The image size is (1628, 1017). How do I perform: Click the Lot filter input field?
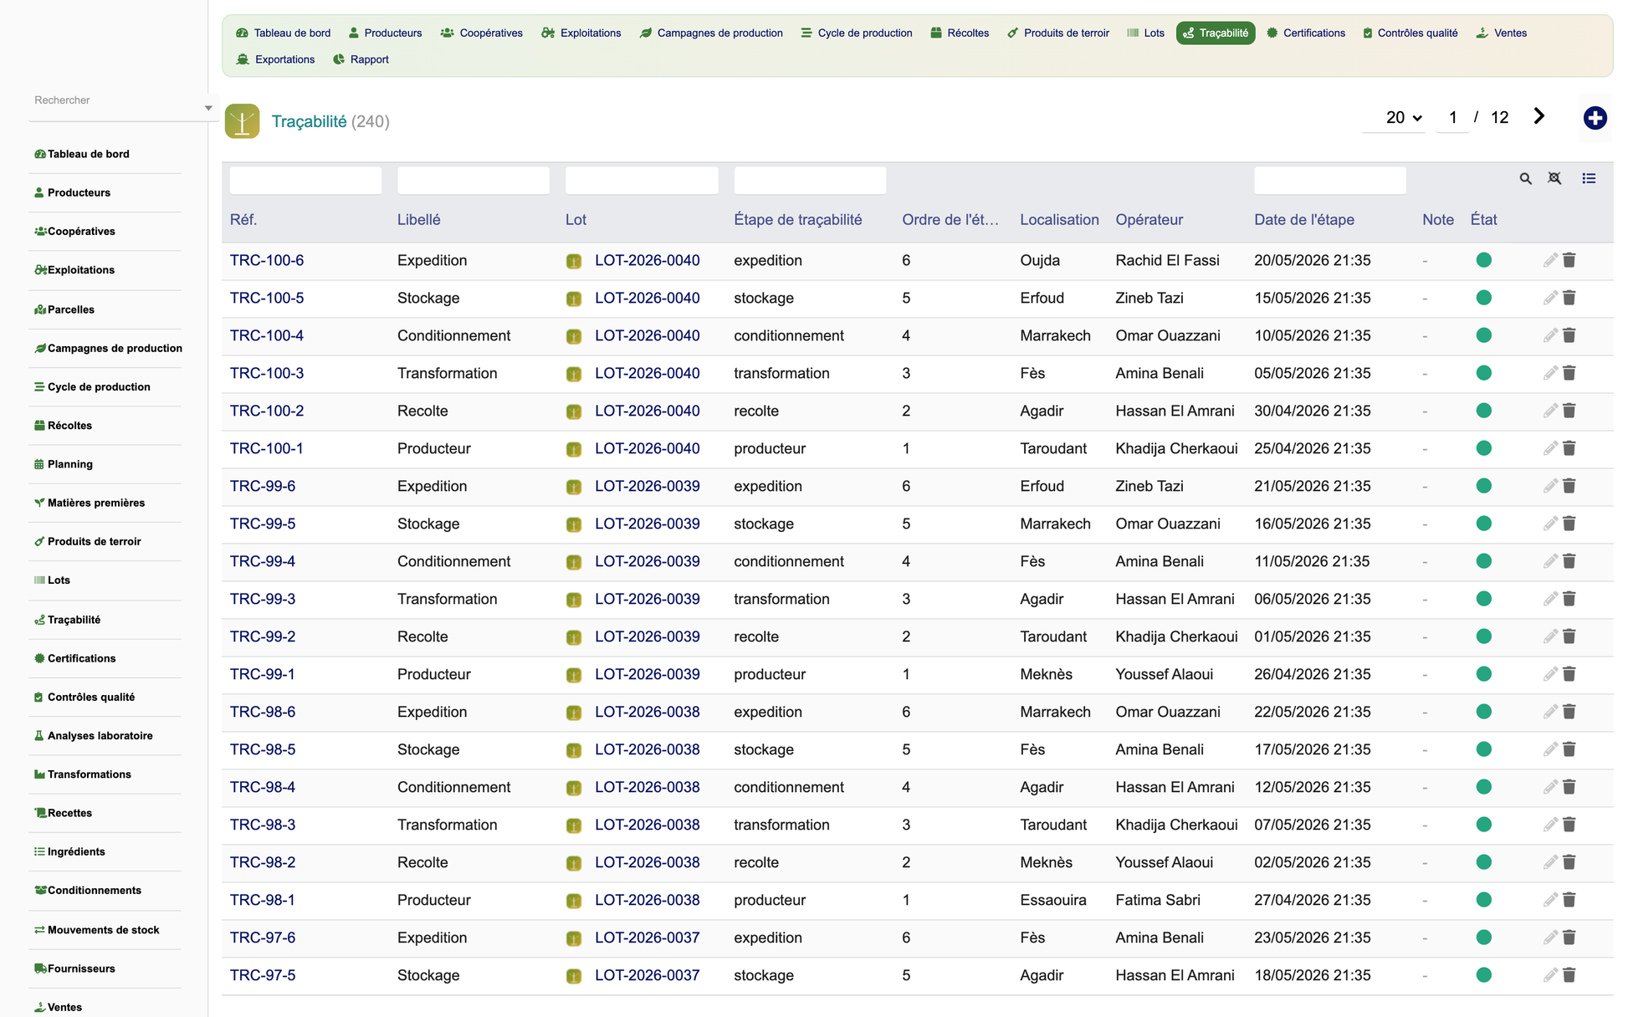[x=642, y=180]
